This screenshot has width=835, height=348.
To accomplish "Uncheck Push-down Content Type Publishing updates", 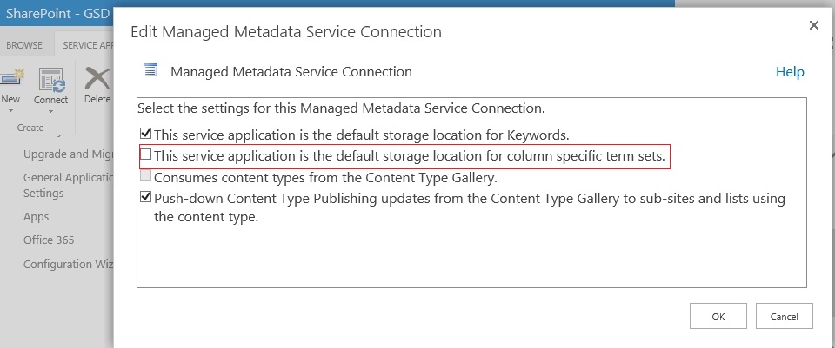I will 146,198.
